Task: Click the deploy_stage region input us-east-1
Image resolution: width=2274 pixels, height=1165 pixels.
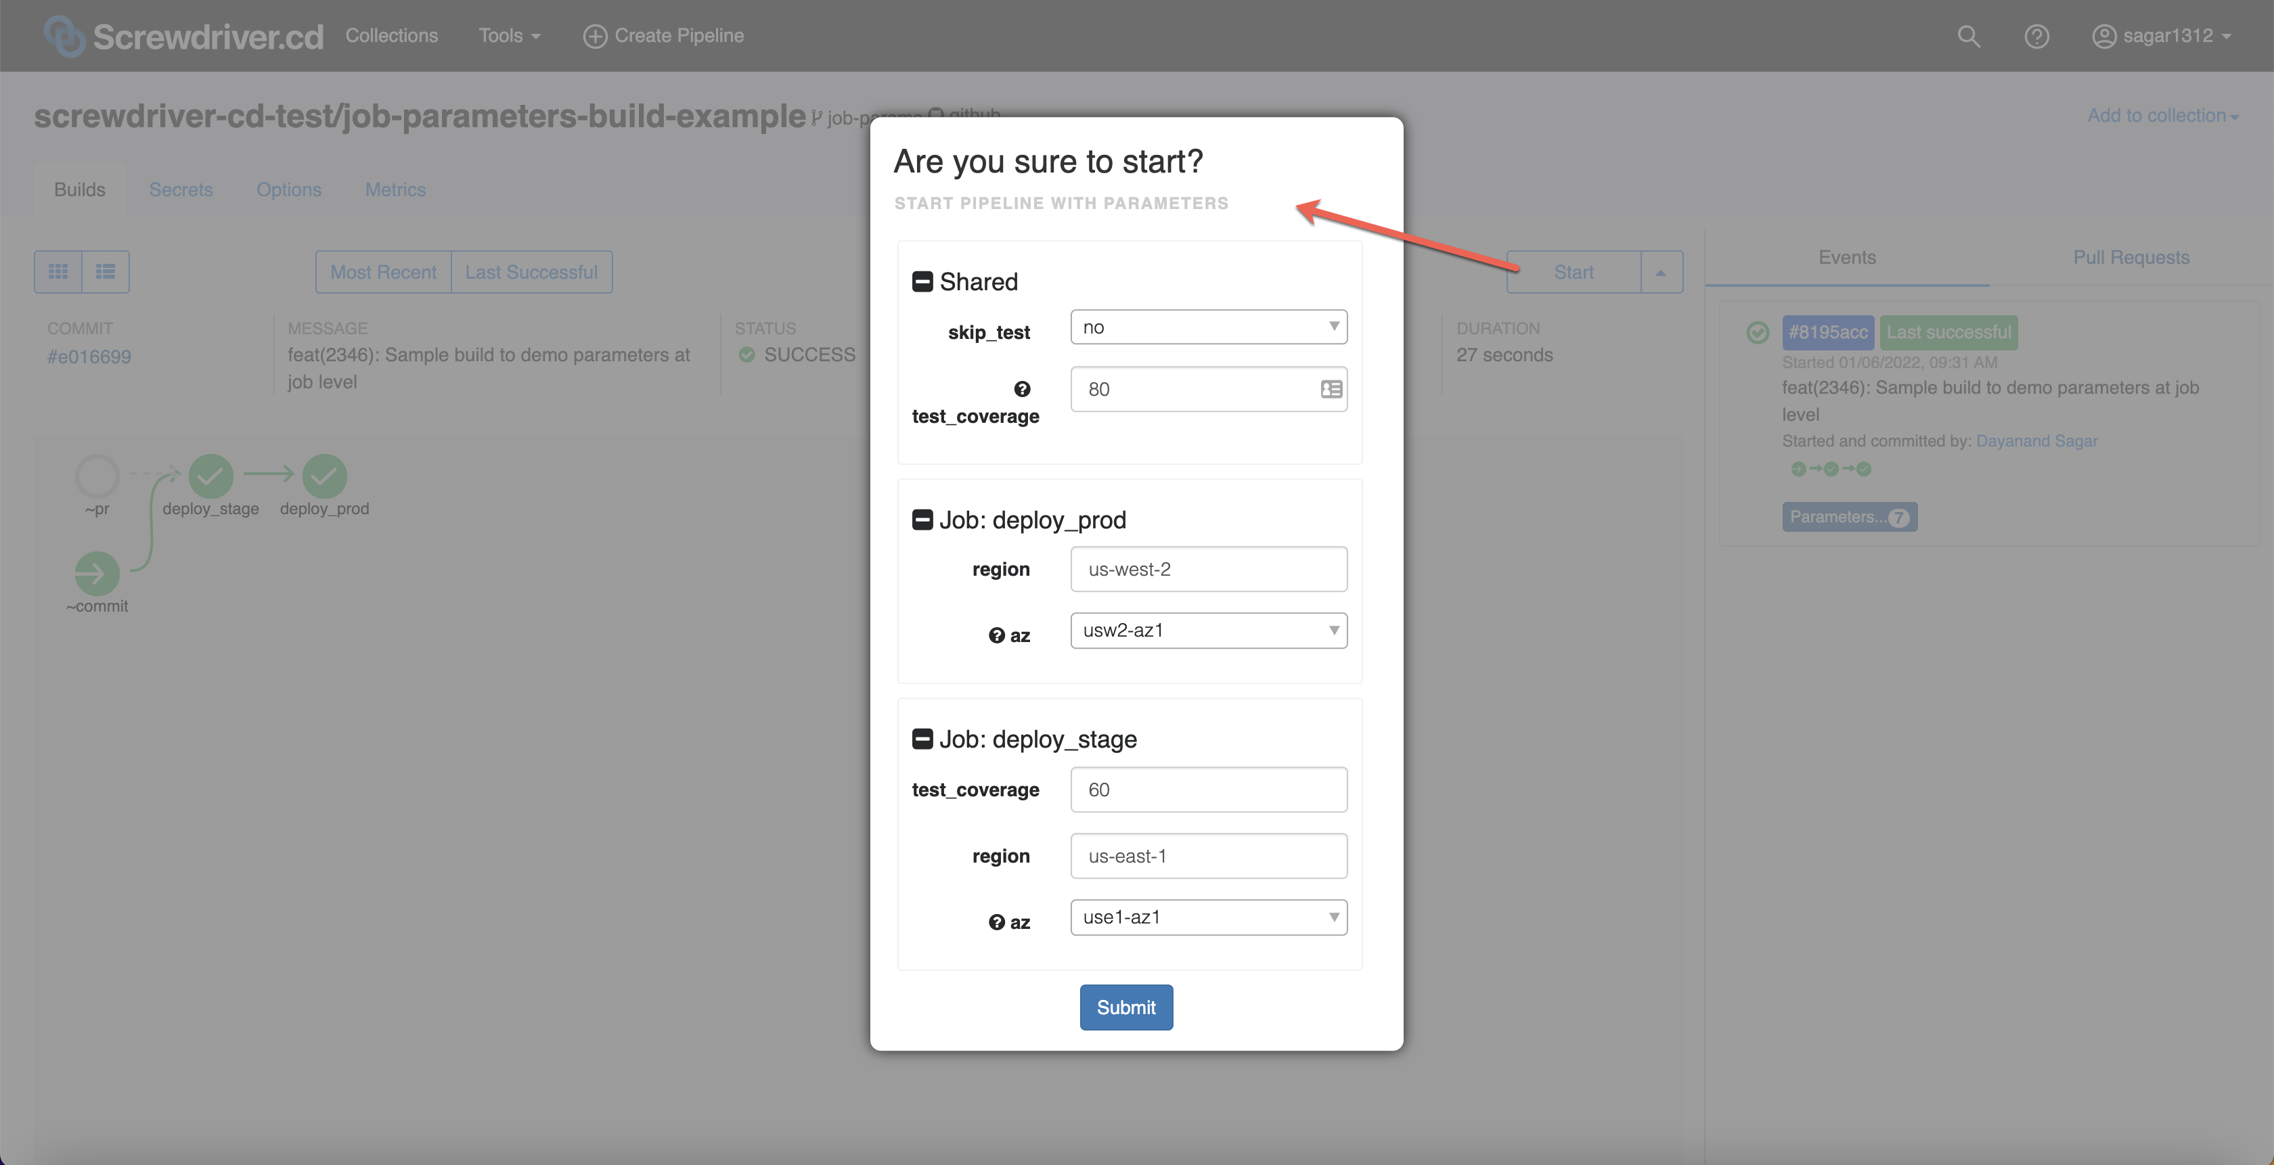Action: click(1209, 856)
